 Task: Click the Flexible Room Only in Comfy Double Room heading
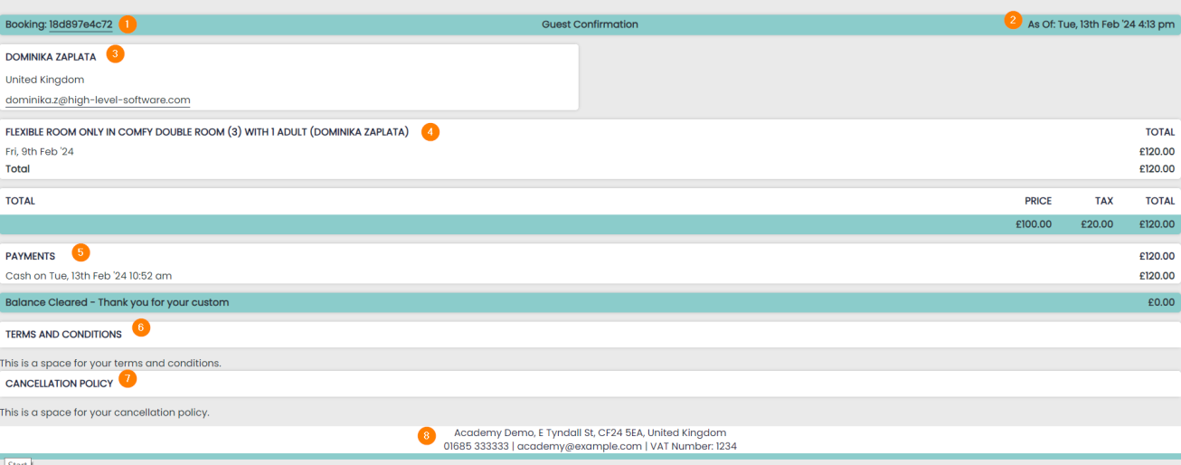207,132
